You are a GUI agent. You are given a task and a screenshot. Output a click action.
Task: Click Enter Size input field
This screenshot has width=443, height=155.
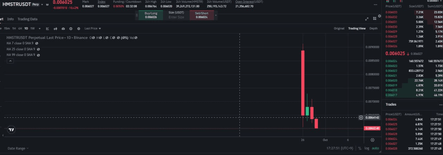click(x=176, y=17)
